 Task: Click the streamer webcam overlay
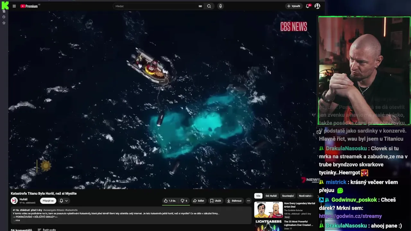pyautogui.click(x=364, y=71)
